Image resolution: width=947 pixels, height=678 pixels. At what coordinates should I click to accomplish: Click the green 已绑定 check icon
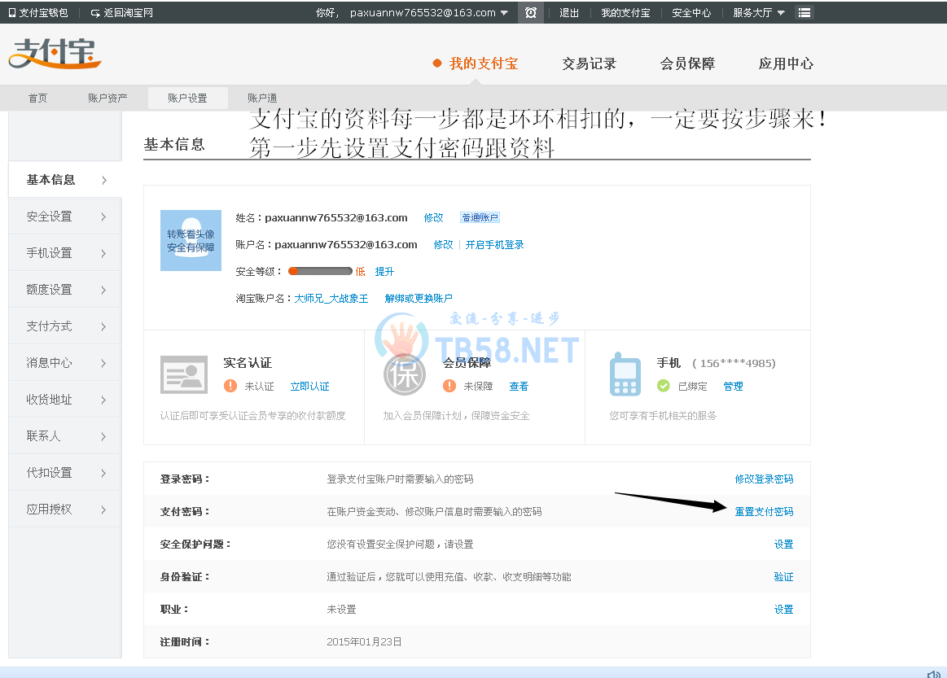pyautogui.click(x=664, y=386)
